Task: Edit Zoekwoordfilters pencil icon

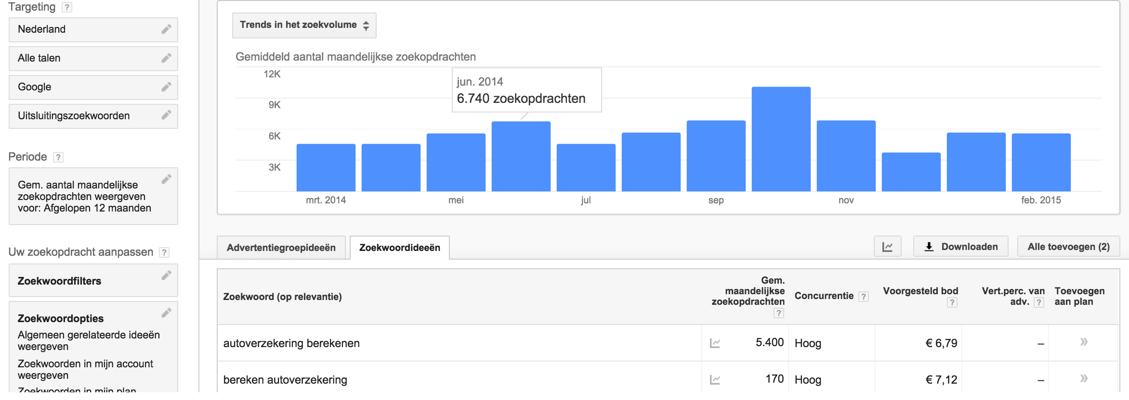Action: point(166,275)
